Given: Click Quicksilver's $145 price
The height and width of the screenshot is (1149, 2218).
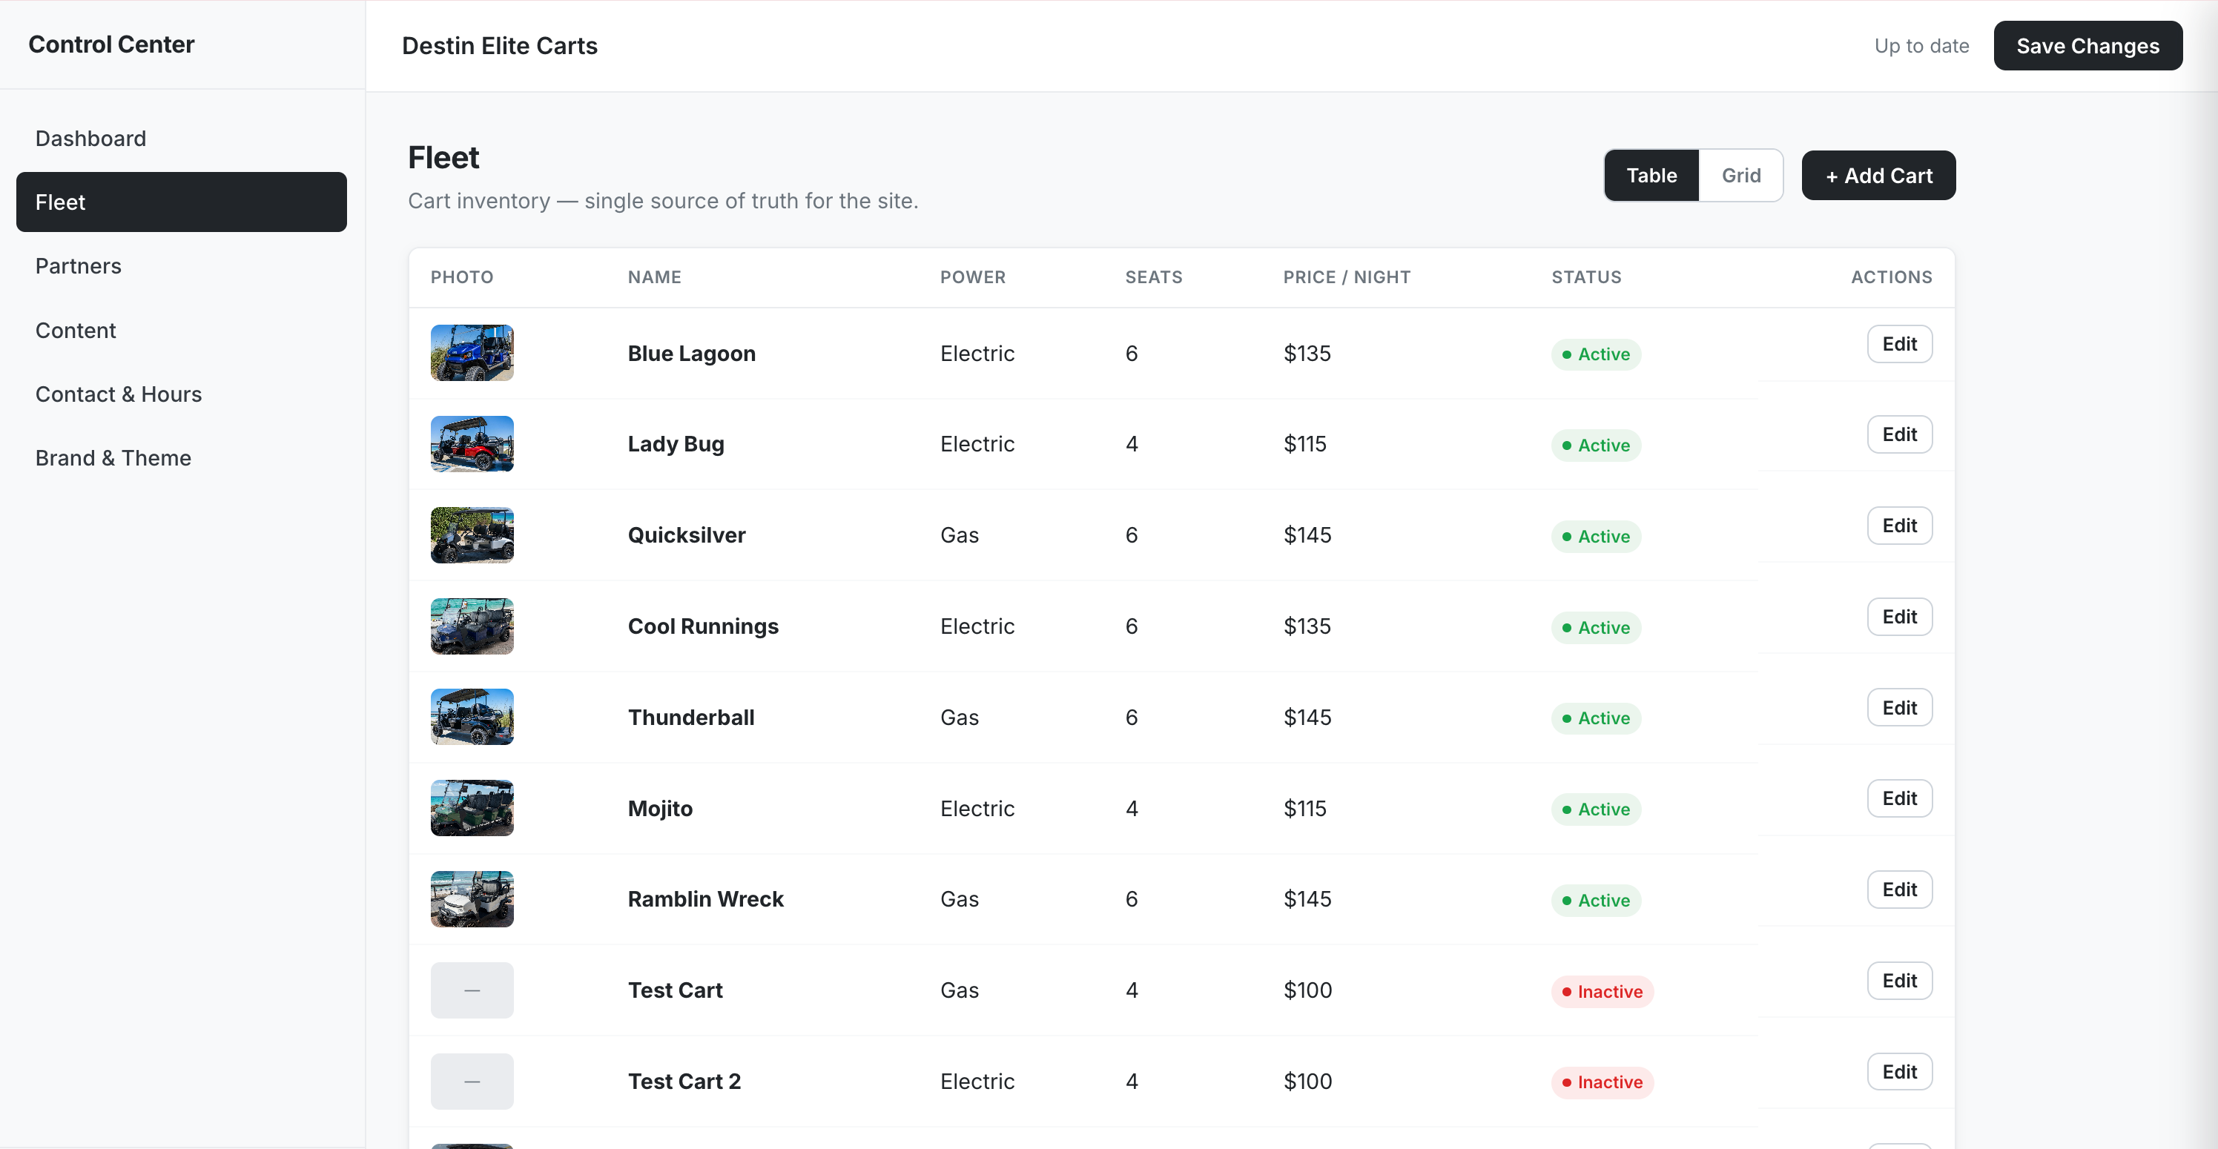Looking at the screenshot, I should (x=1307, y=535).
